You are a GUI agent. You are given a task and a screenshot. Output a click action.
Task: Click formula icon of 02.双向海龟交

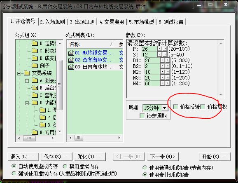pyautogui.click(x=71, y=60)
